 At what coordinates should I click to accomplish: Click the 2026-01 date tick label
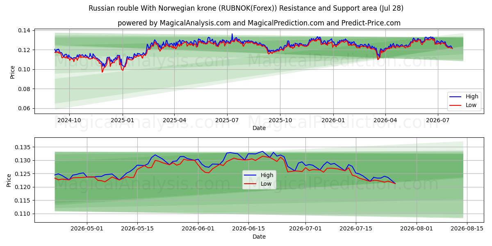tap(333, 120)
